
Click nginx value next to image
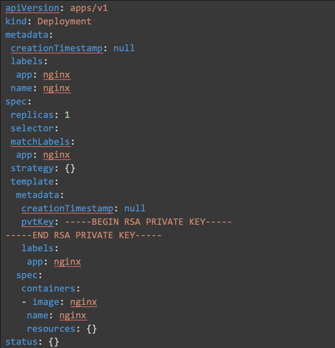(x=83, y=302)
